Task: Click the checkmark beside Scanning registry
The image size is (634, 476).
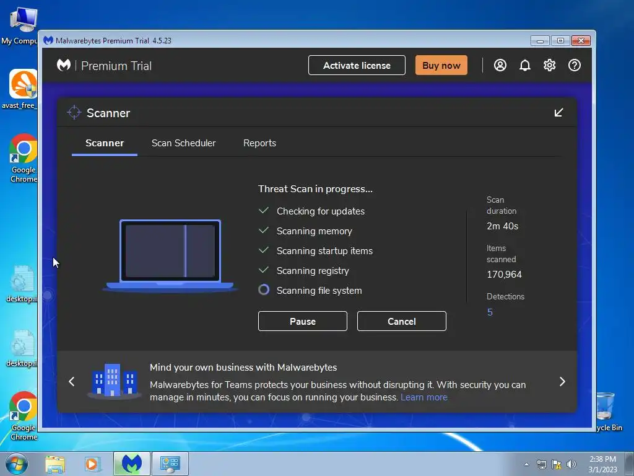Action: (x=264, y=270)
